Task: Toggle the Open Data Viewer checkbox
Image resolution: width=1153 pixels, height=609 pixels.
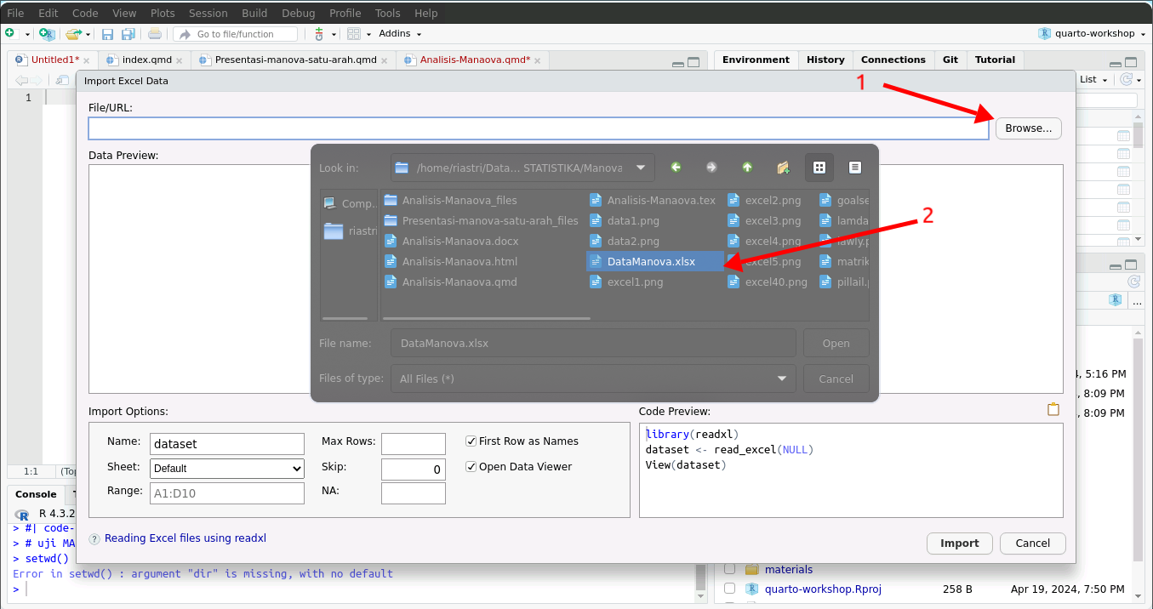Action: (x=471, y=467)
